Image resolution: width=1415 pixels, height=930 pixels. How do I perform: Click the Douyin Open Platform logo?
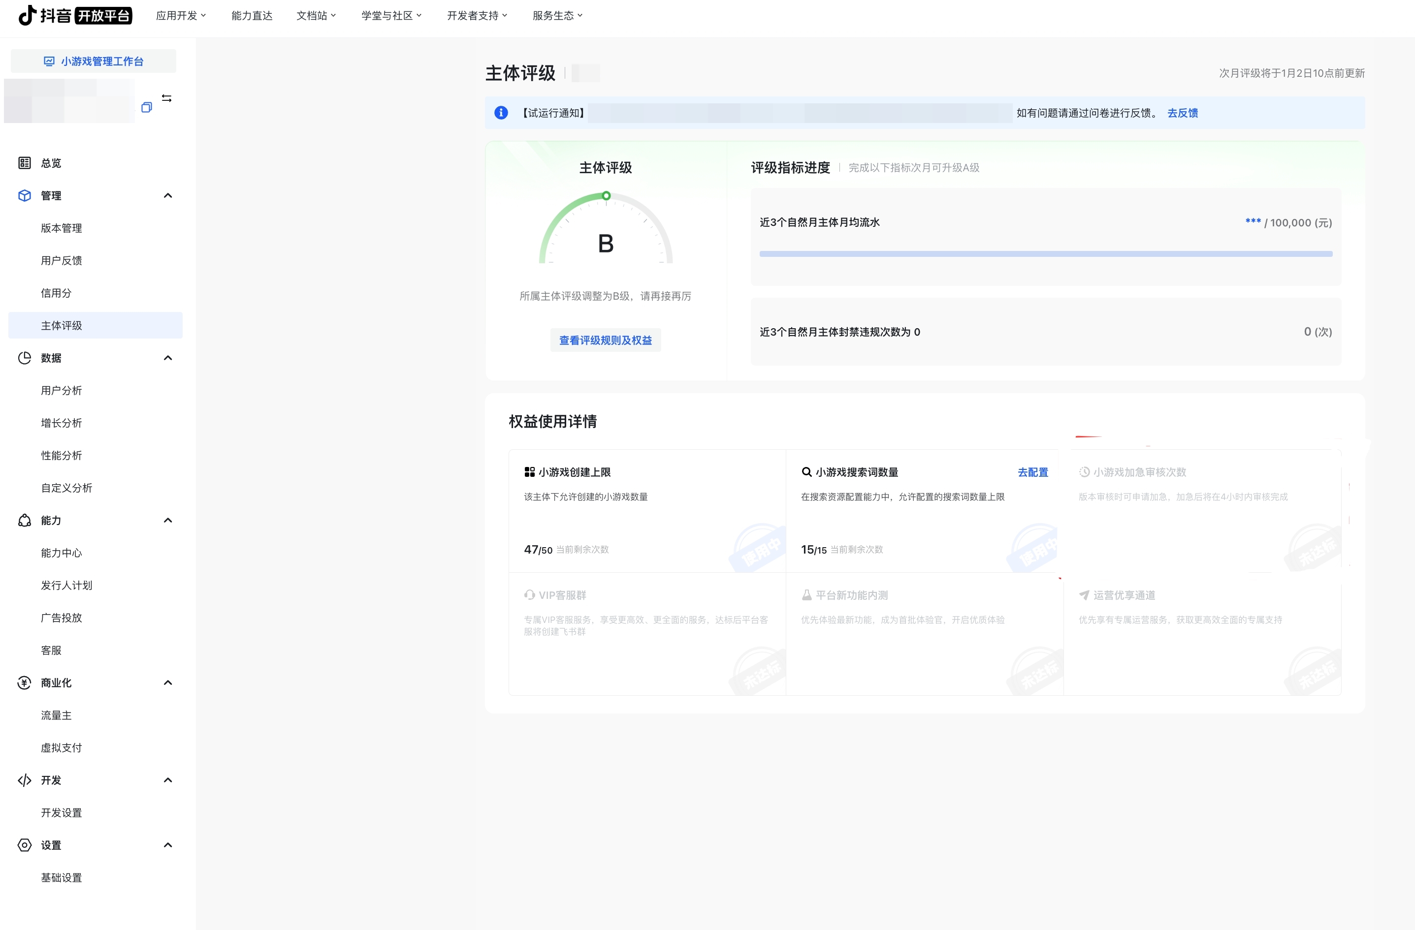point(75,15)
